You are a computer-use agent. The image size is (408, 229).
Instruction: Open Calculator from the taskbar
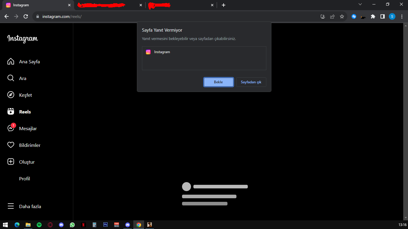pos(94,225)
